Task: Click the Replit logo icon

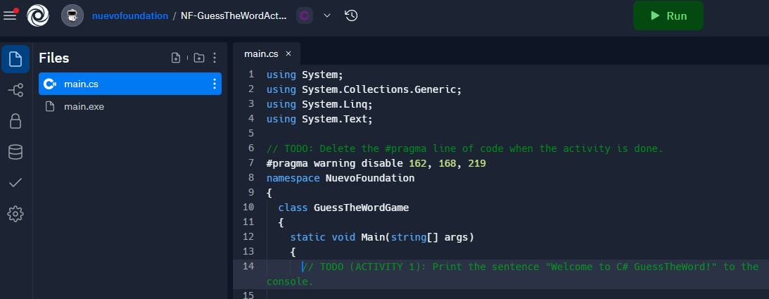Action: (38, 15)
